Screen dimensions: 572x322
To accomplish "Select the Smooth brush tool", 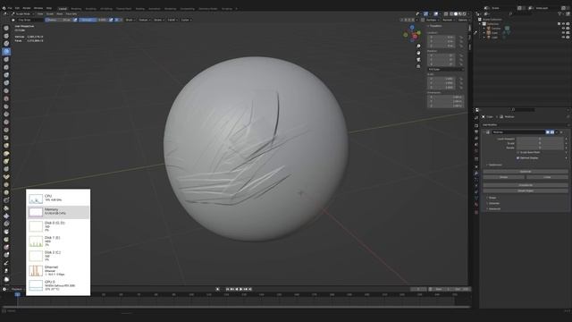I will tap(6, 98).
